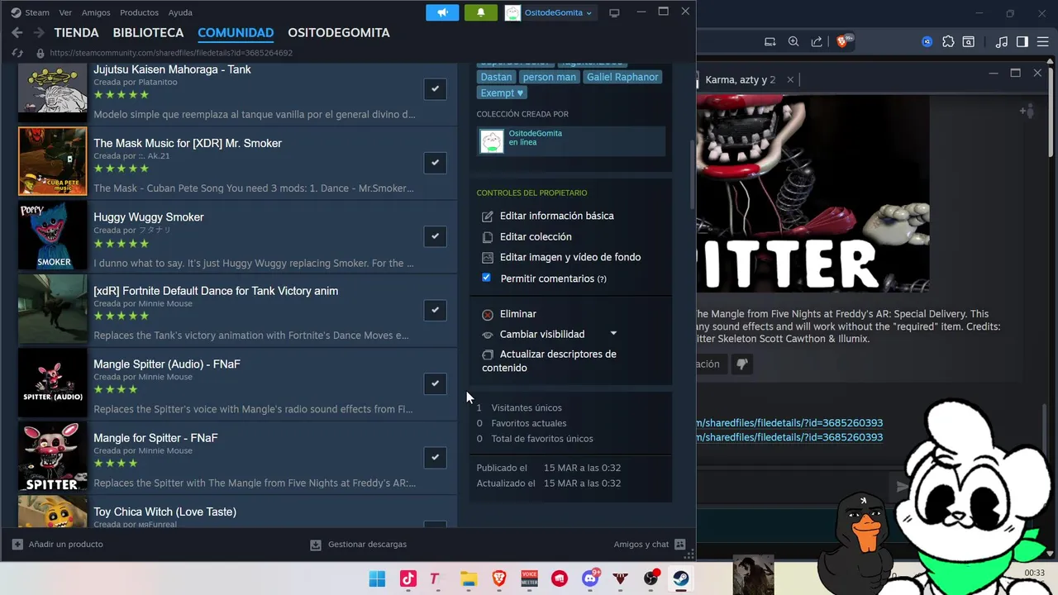The image size is (1058, 595).
Task: Uncheck Jujutsu Kaisen Mahoraga - Tank item
Action: click(435, 88)
